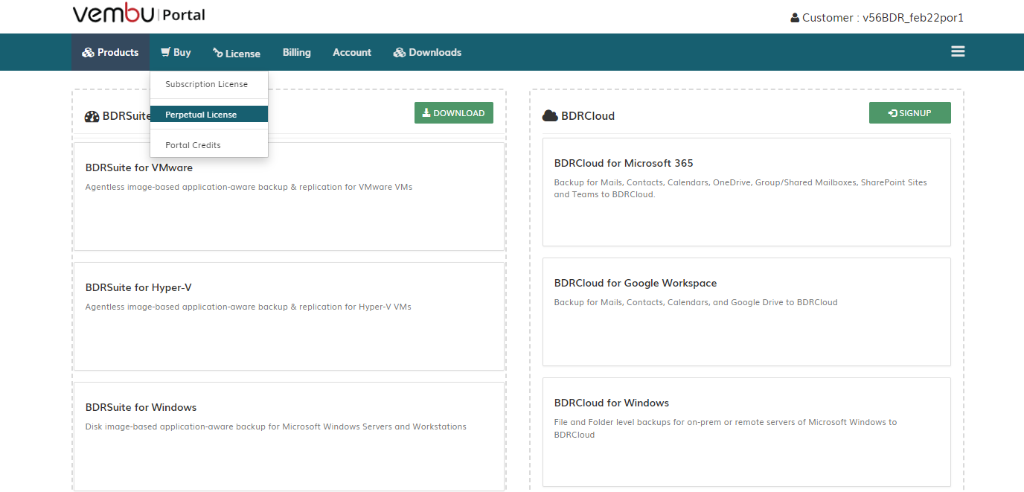Click the BDRCloud section heading
1024x492 pixels.
(588, 116)
